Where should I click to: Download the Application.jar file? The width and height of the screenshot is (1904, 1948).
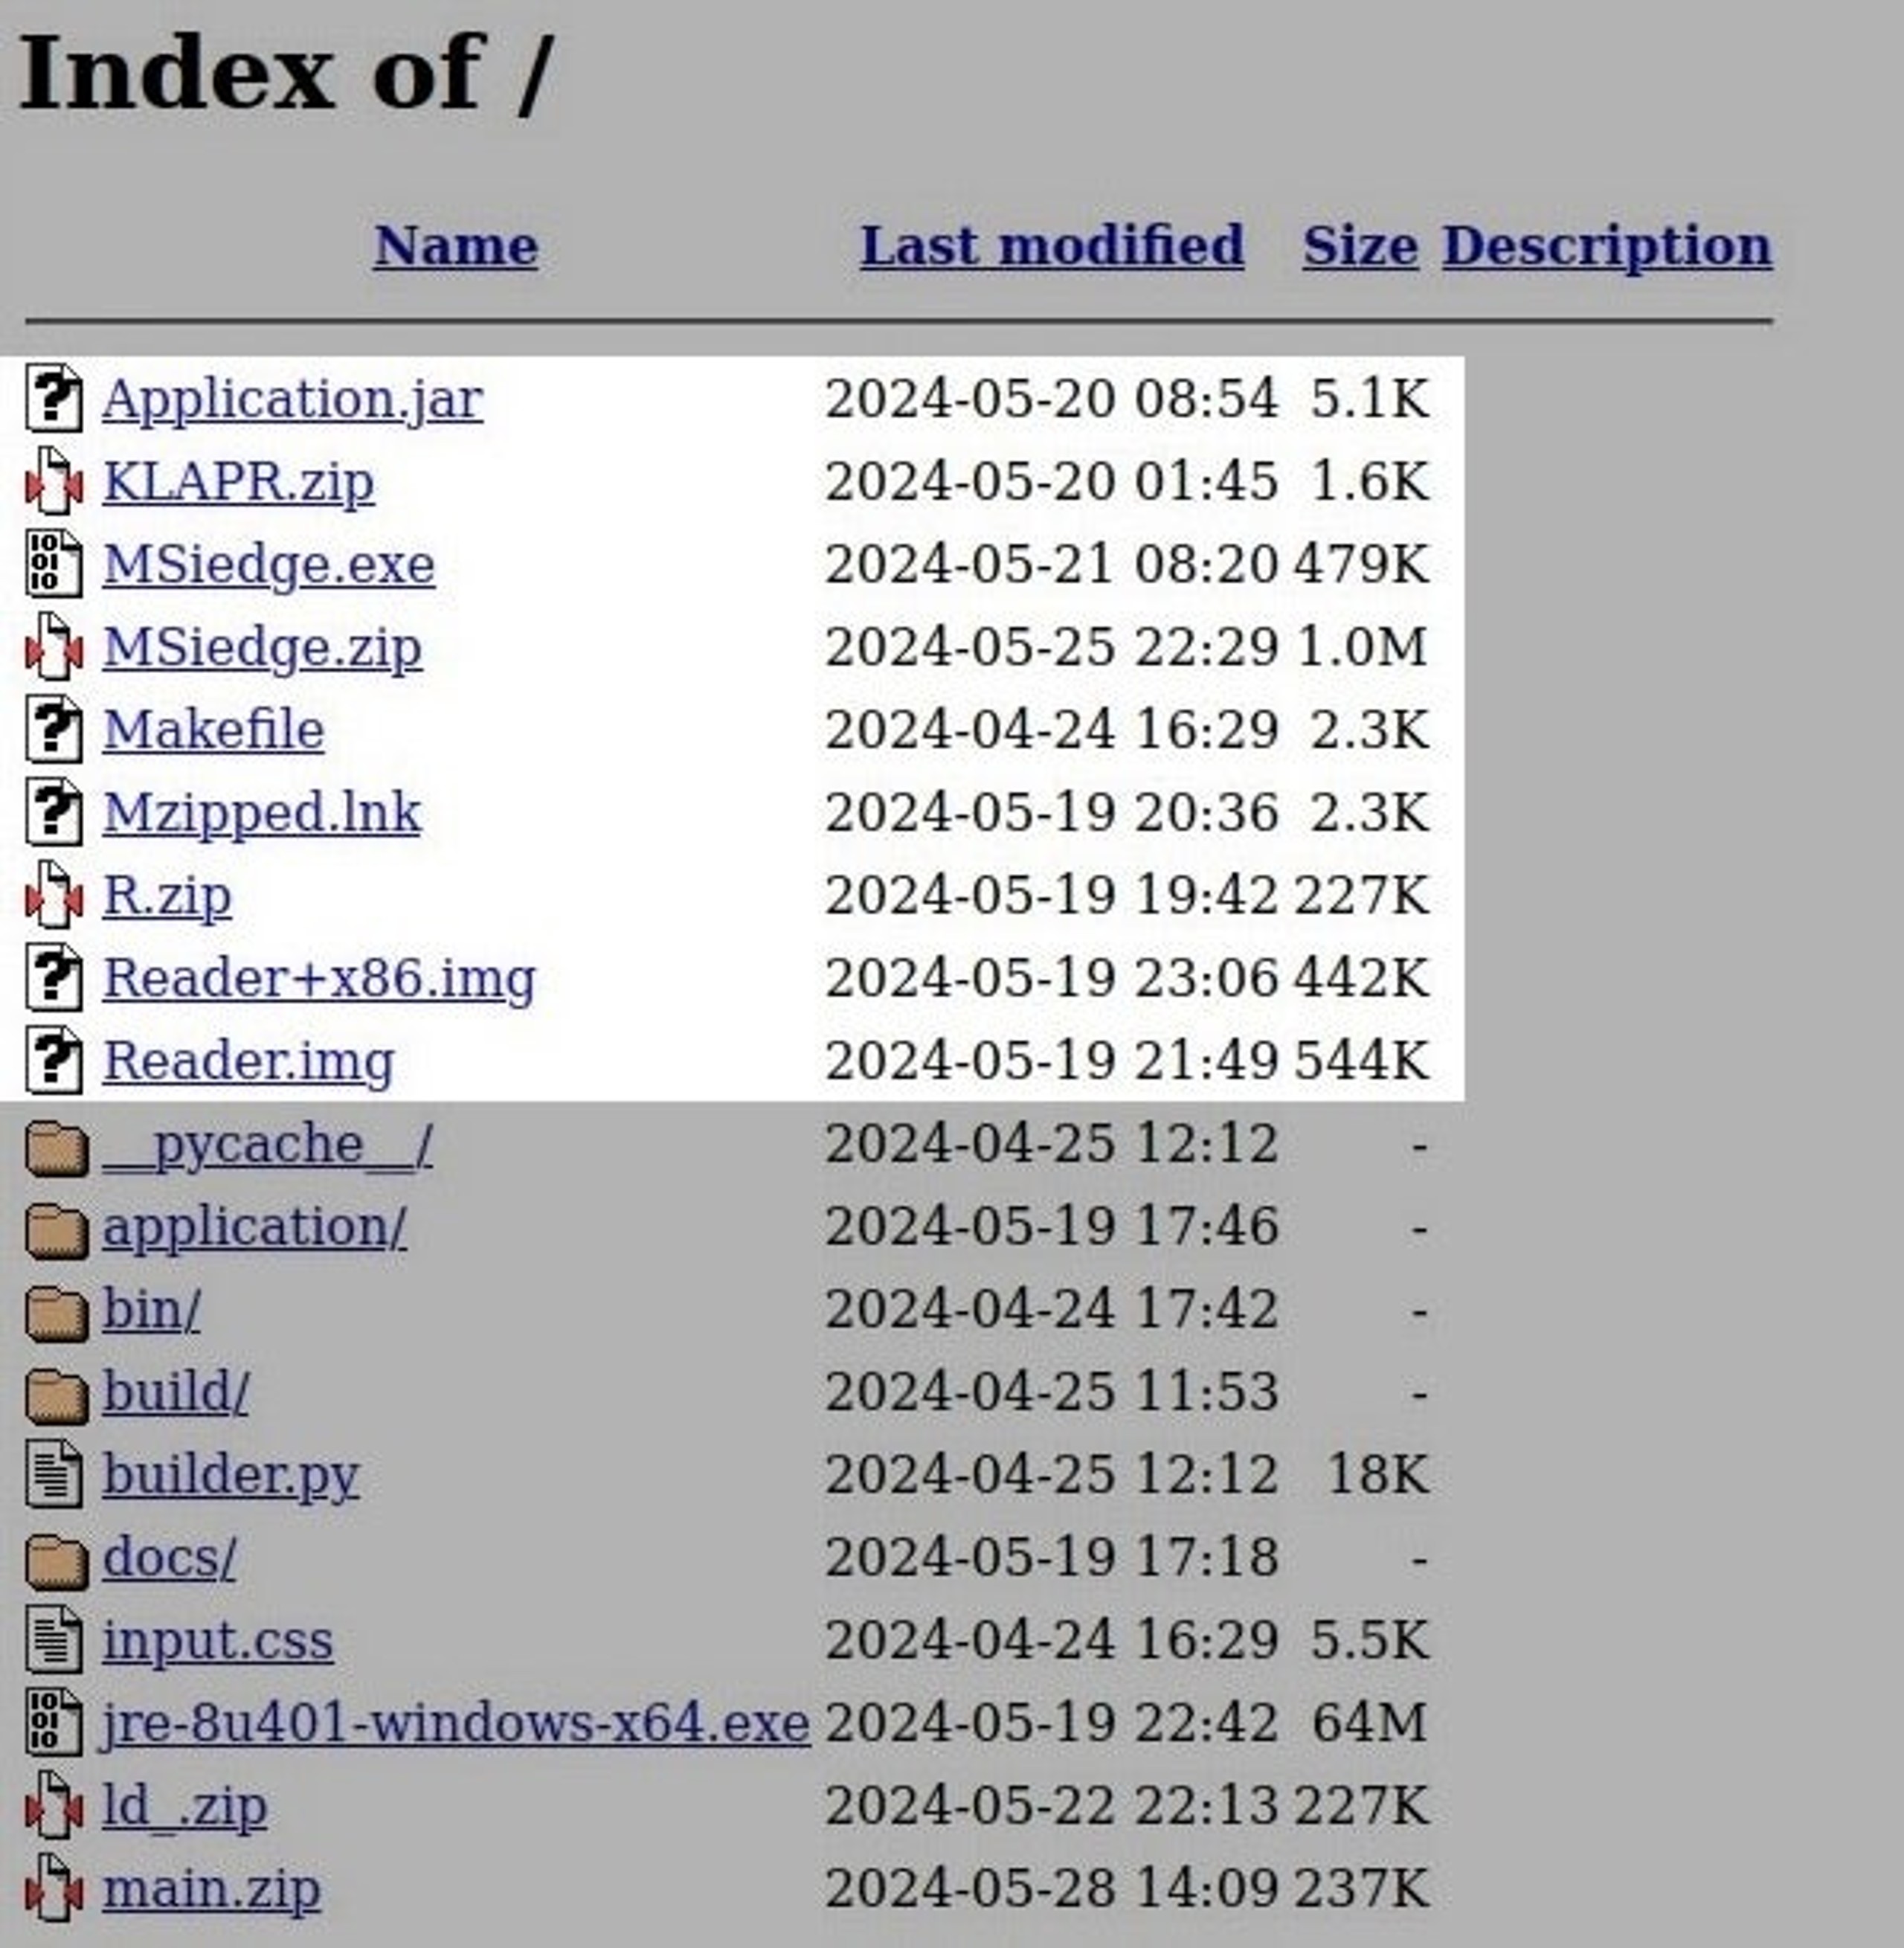click(x=292, y=400)
